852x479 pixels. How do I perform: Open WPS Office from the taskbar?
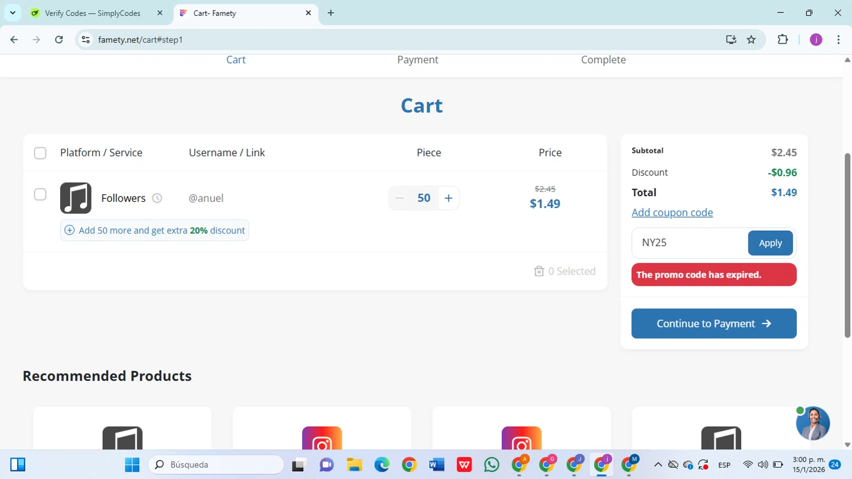464,465
